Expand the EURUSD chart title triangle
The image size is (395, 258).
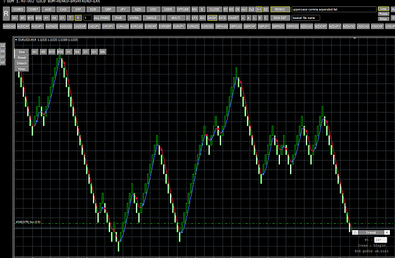[16, 40]
